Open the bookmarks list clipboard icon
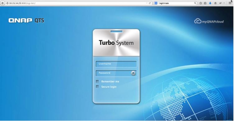 click(205, 3)
